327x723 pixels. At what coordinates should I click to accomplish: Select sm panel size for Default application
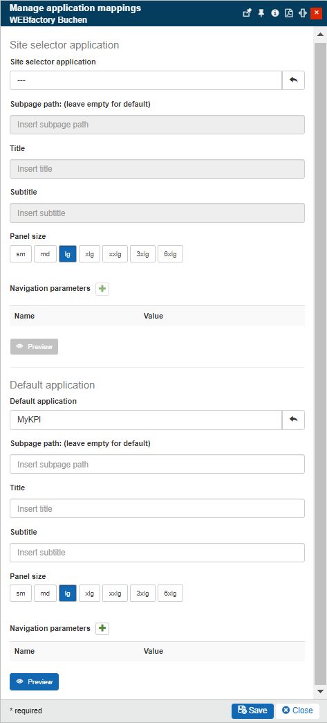[21, 593]
